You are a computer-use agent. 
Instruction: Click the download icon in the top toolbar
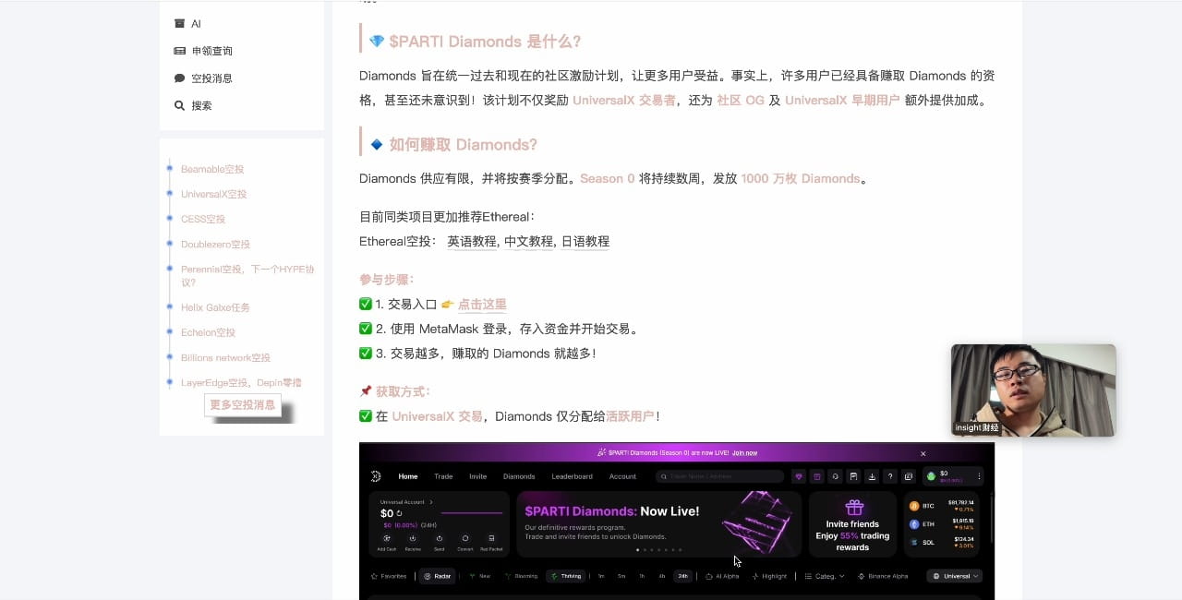click(872, 476)
